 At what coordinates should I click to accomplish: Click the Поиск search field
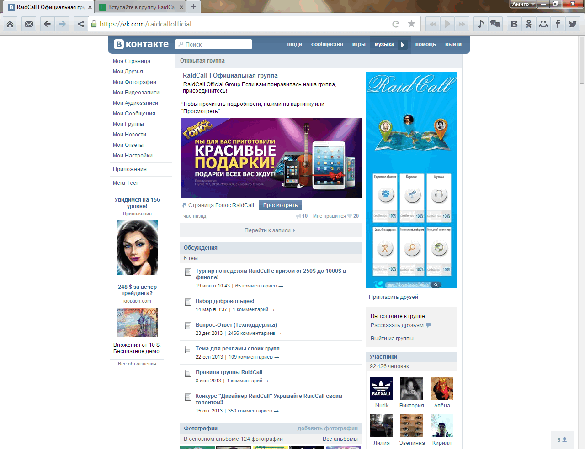(213, 44)
